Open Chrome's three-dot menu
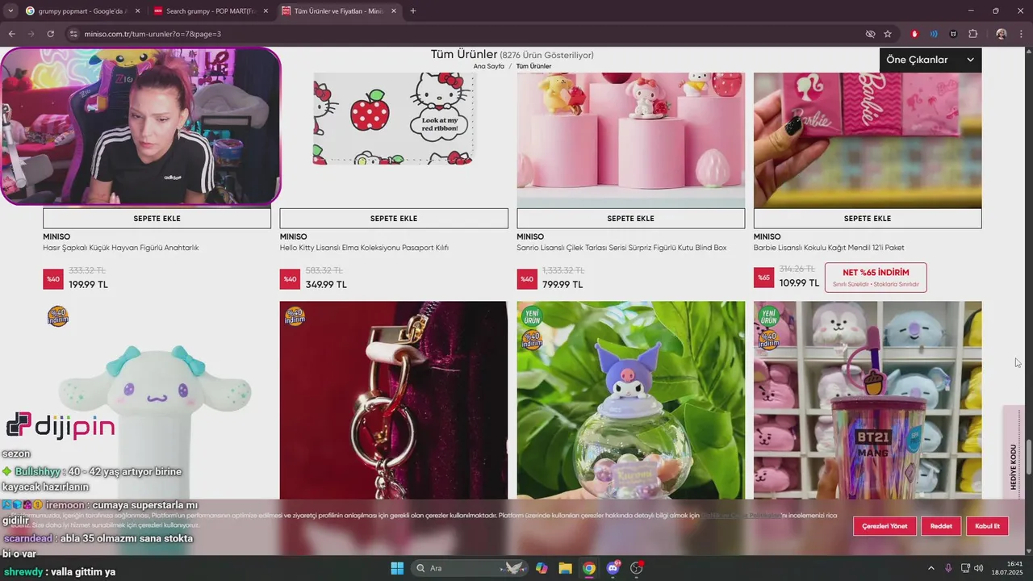The image size is (1033, 581). point(1021,34)
